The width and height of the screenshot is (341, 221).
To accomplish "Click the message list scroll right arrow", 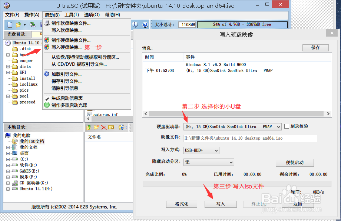I will tap(328, 114).
